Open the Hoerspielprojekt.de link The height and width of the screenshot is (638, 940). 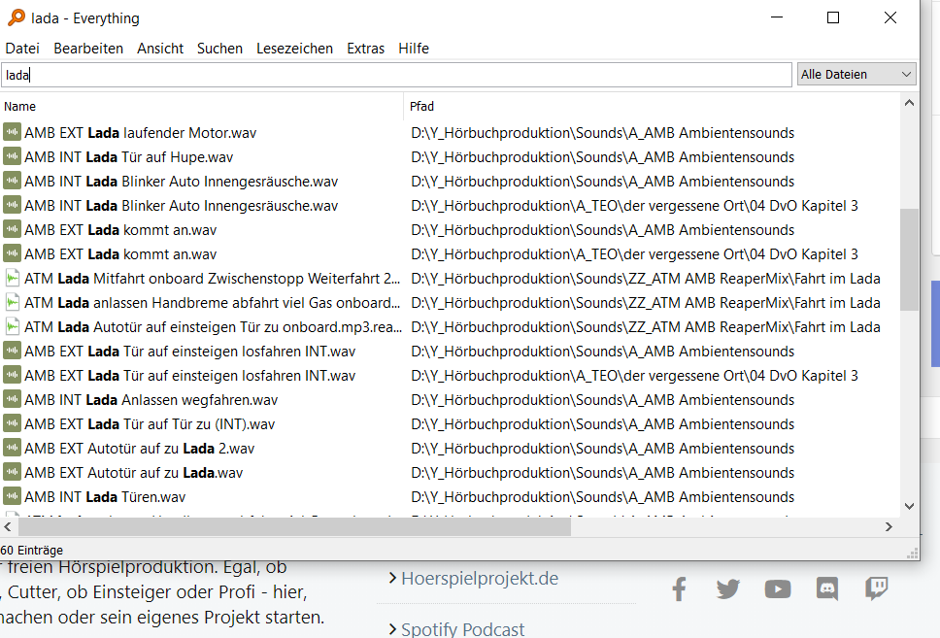480,578
